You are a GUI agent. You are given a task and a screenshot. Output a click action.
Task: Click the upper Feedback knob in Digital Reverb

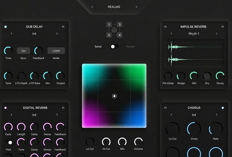coord(60,127)
